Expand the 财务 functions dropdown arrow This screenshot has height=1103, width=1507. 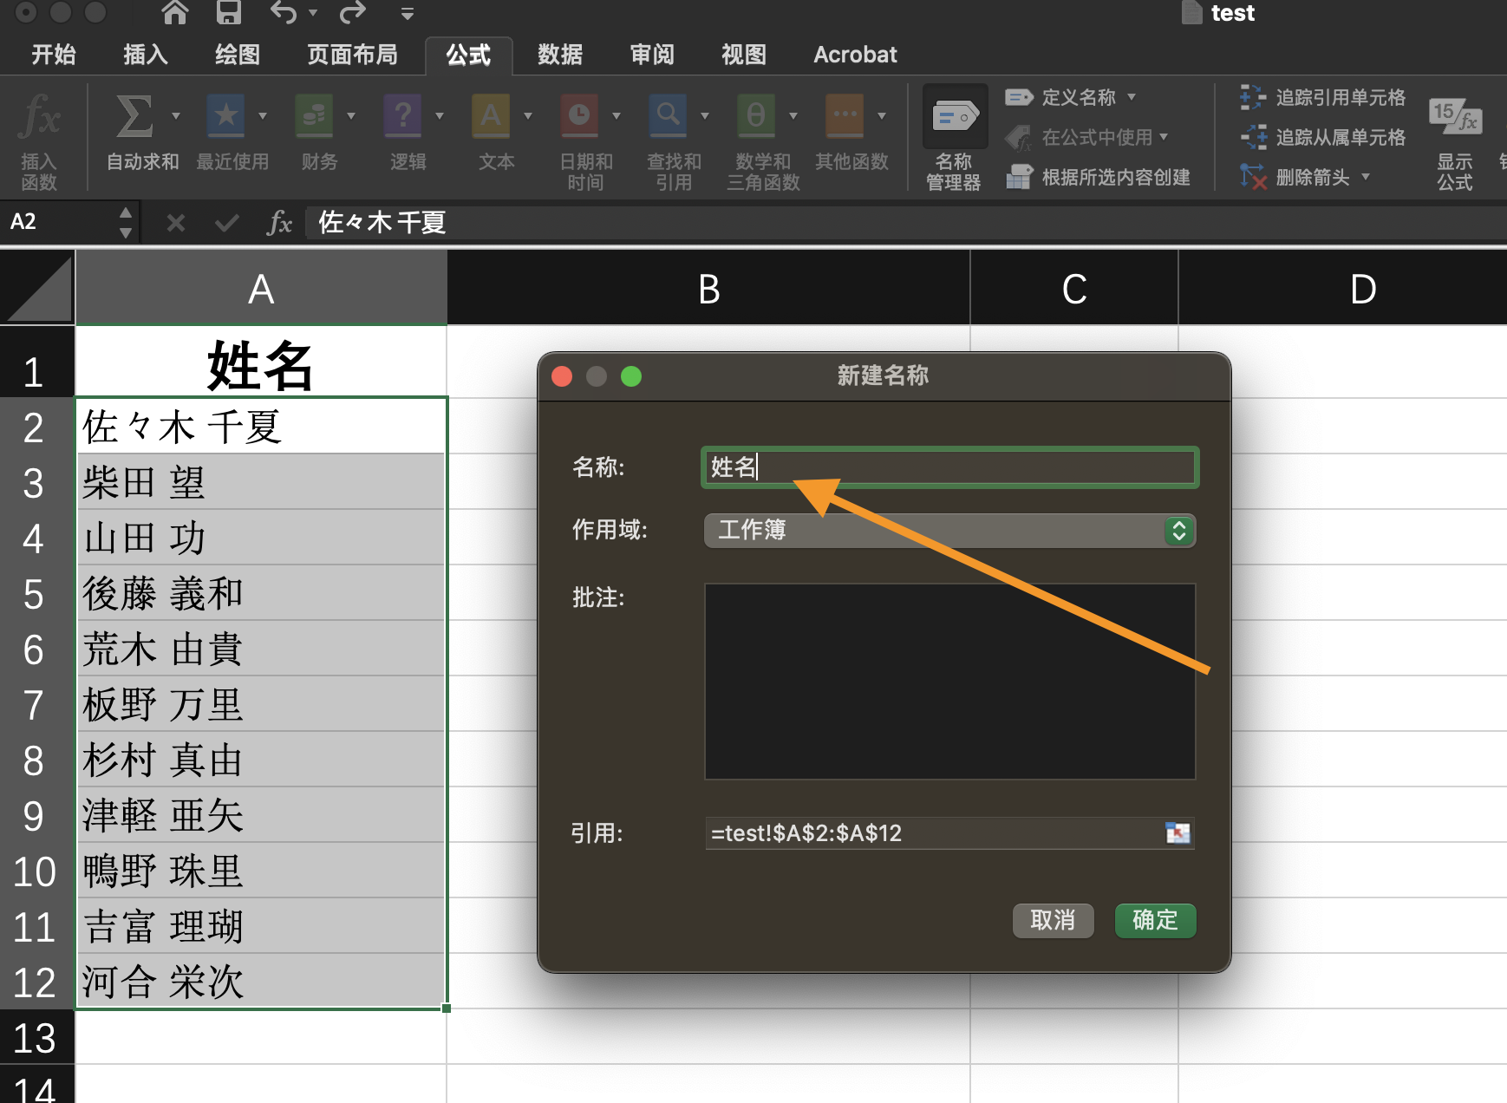[351, 115]
